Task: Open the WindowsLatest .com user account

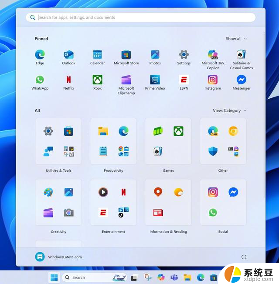Action: [x=58, y=257]
